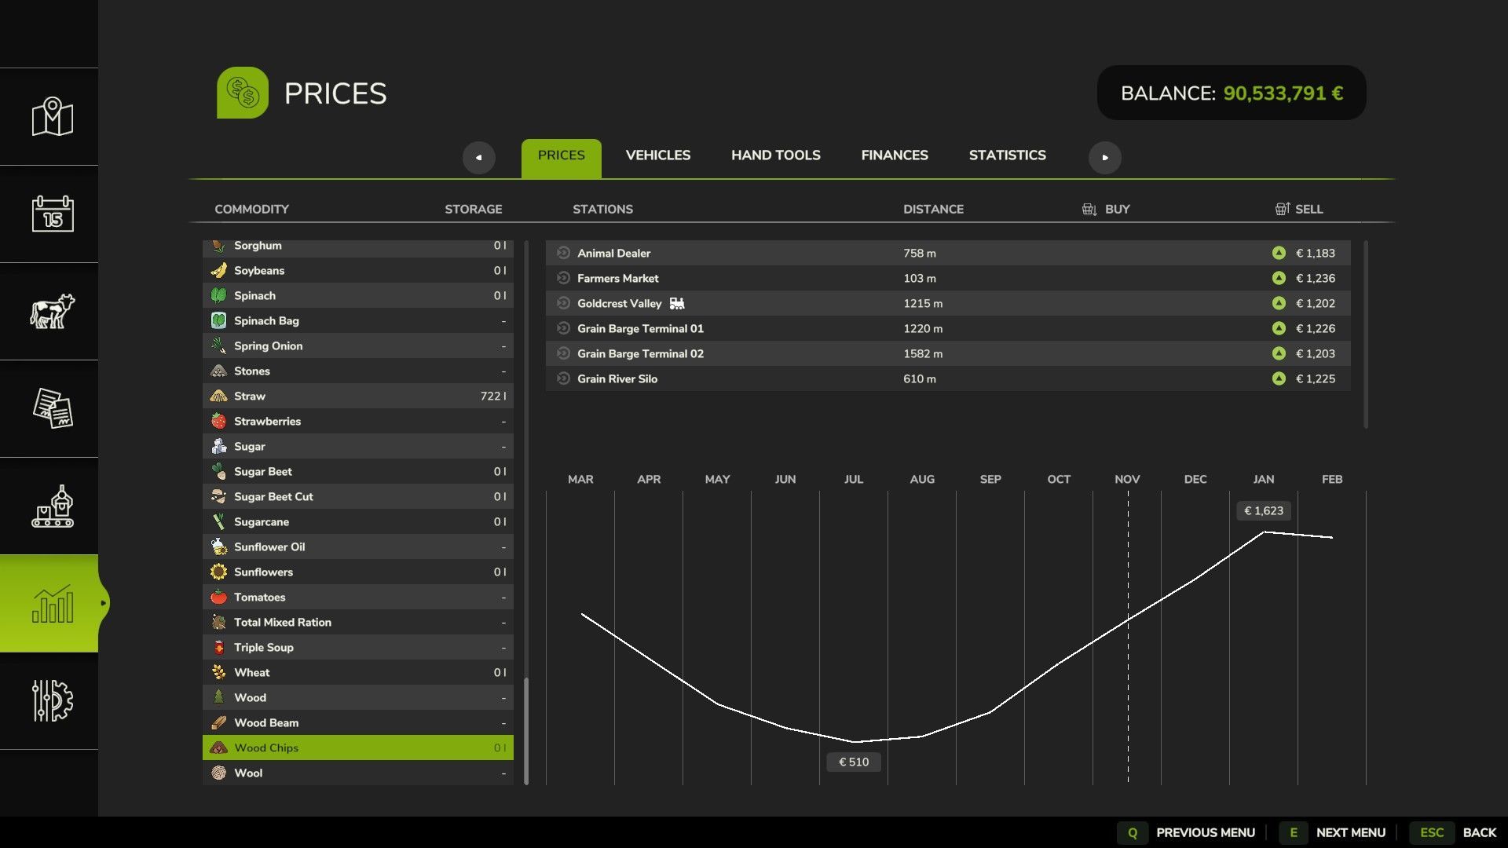Expand sidebar arrow beside statistics icon
1508x848 pixels.
point(104,604)
